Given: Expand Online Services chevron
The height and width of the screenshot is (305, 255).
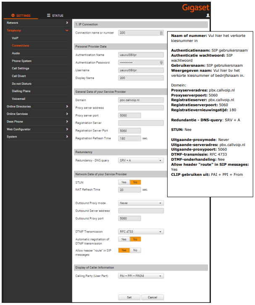Looking at the screenshot, I should (x=67, y=114).
